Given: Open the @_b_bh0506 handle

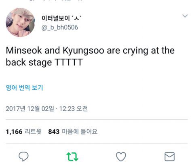Looking at the screenshot, I should 60,27.
